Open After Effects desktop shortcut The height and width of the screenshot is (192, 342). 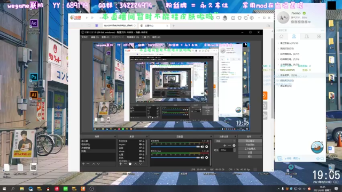click(x=34, y=23)
